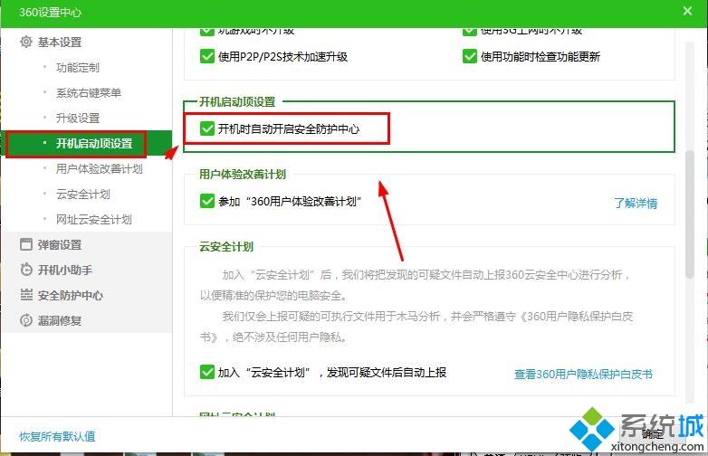Image resolution: width=708 pixels, height=456 pixels.
Task: Uncheck 使用P2P/P2S技术加速升级
Action: 206,56
